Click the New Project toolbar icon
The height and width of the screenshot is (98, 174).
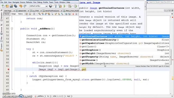[7, 6]
